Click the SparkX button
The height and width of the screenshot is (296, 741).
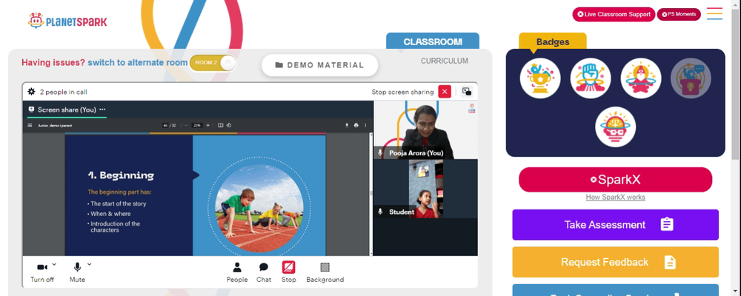[x=615, y=179]
